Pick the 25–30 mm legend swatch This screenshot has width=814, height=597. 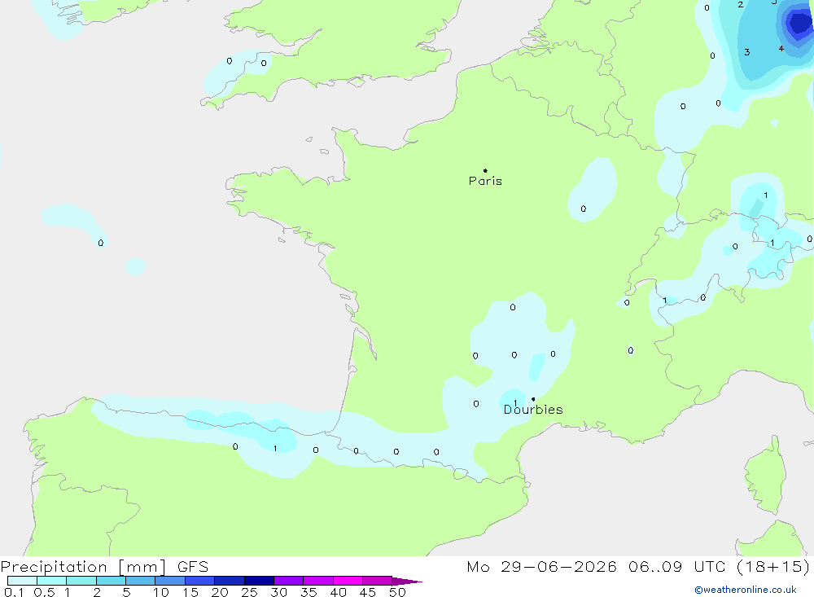pos(259,581)
